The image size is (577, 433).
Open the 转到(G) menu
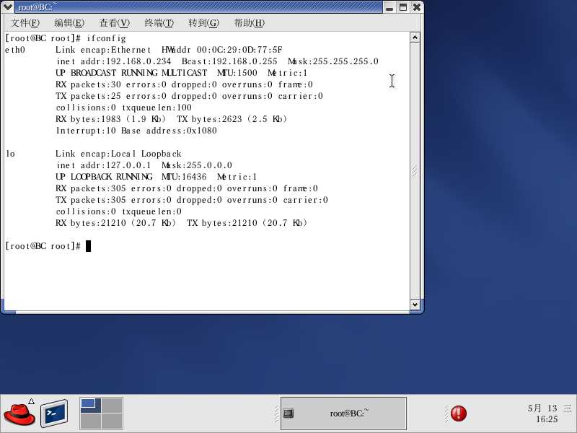click(x=203, y=23)
